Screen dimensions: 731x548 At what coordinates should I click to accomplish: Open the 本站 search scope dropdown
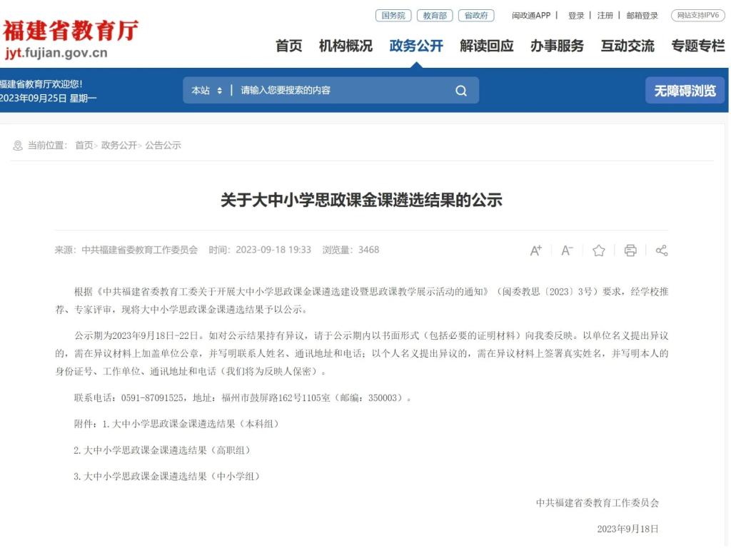point(207,91)
